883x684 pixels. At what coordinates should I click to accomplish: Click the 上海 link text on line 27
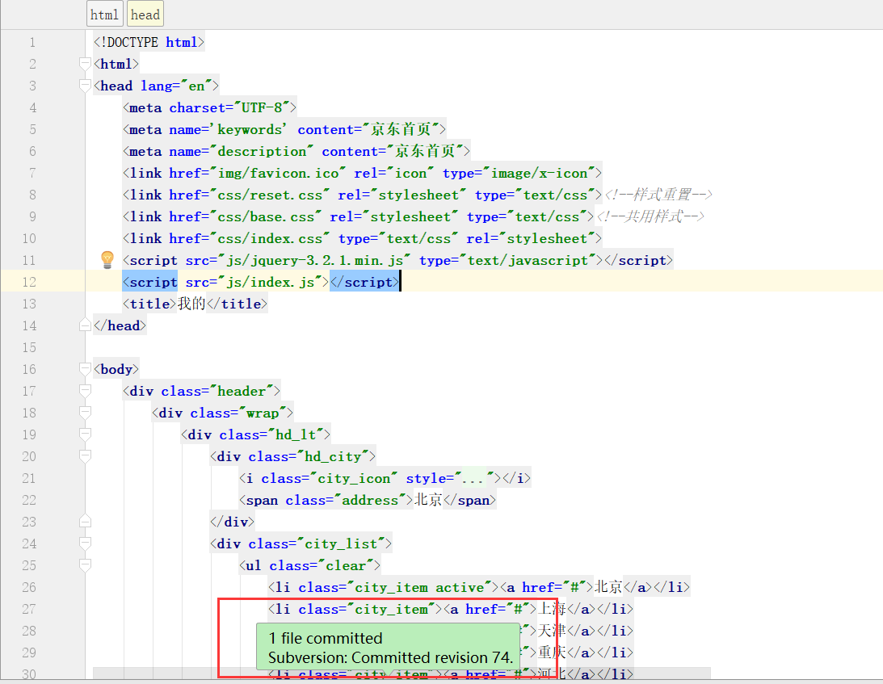pos(553,609)
